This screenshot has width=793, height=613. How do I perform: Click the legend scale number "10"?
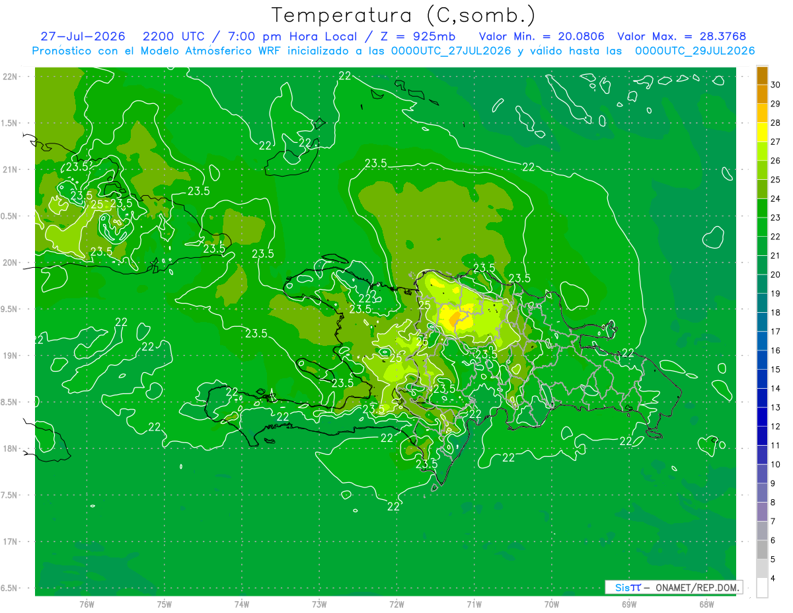(776, 464)
